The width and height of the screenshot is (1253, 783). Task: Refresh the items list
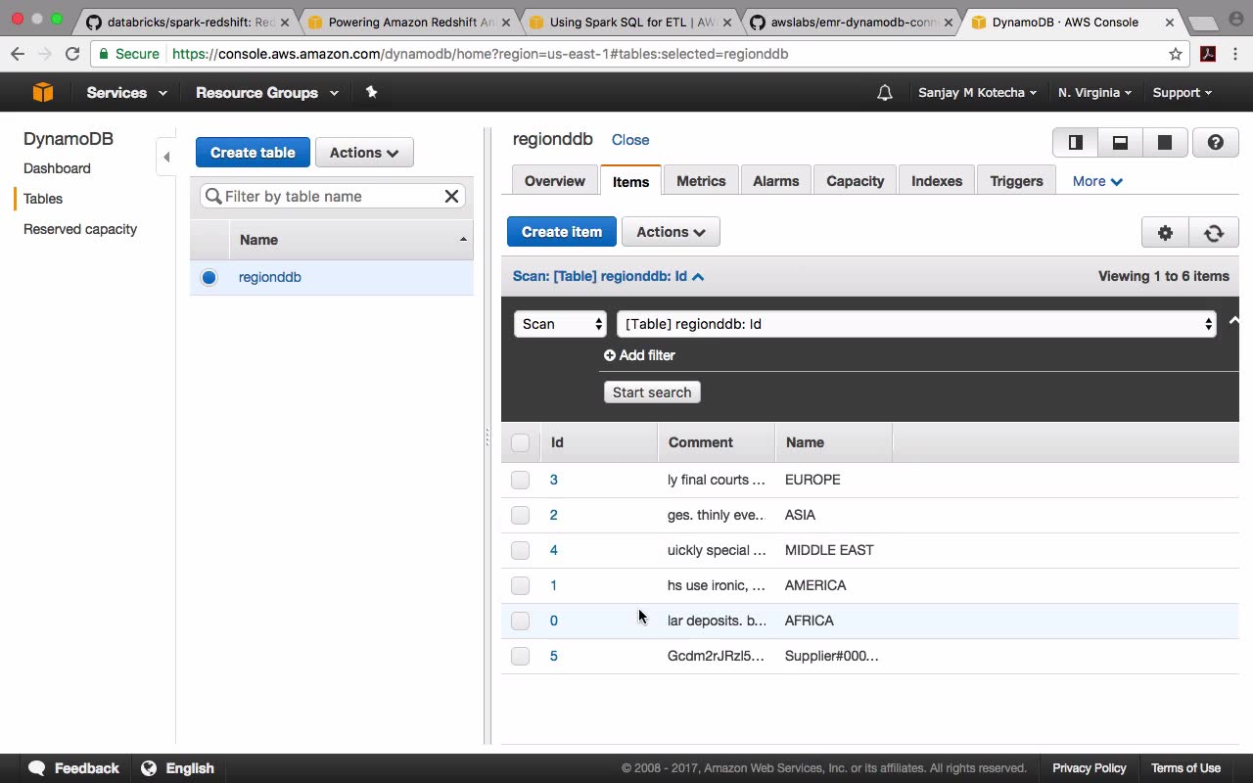click(x=1214, y=232)
